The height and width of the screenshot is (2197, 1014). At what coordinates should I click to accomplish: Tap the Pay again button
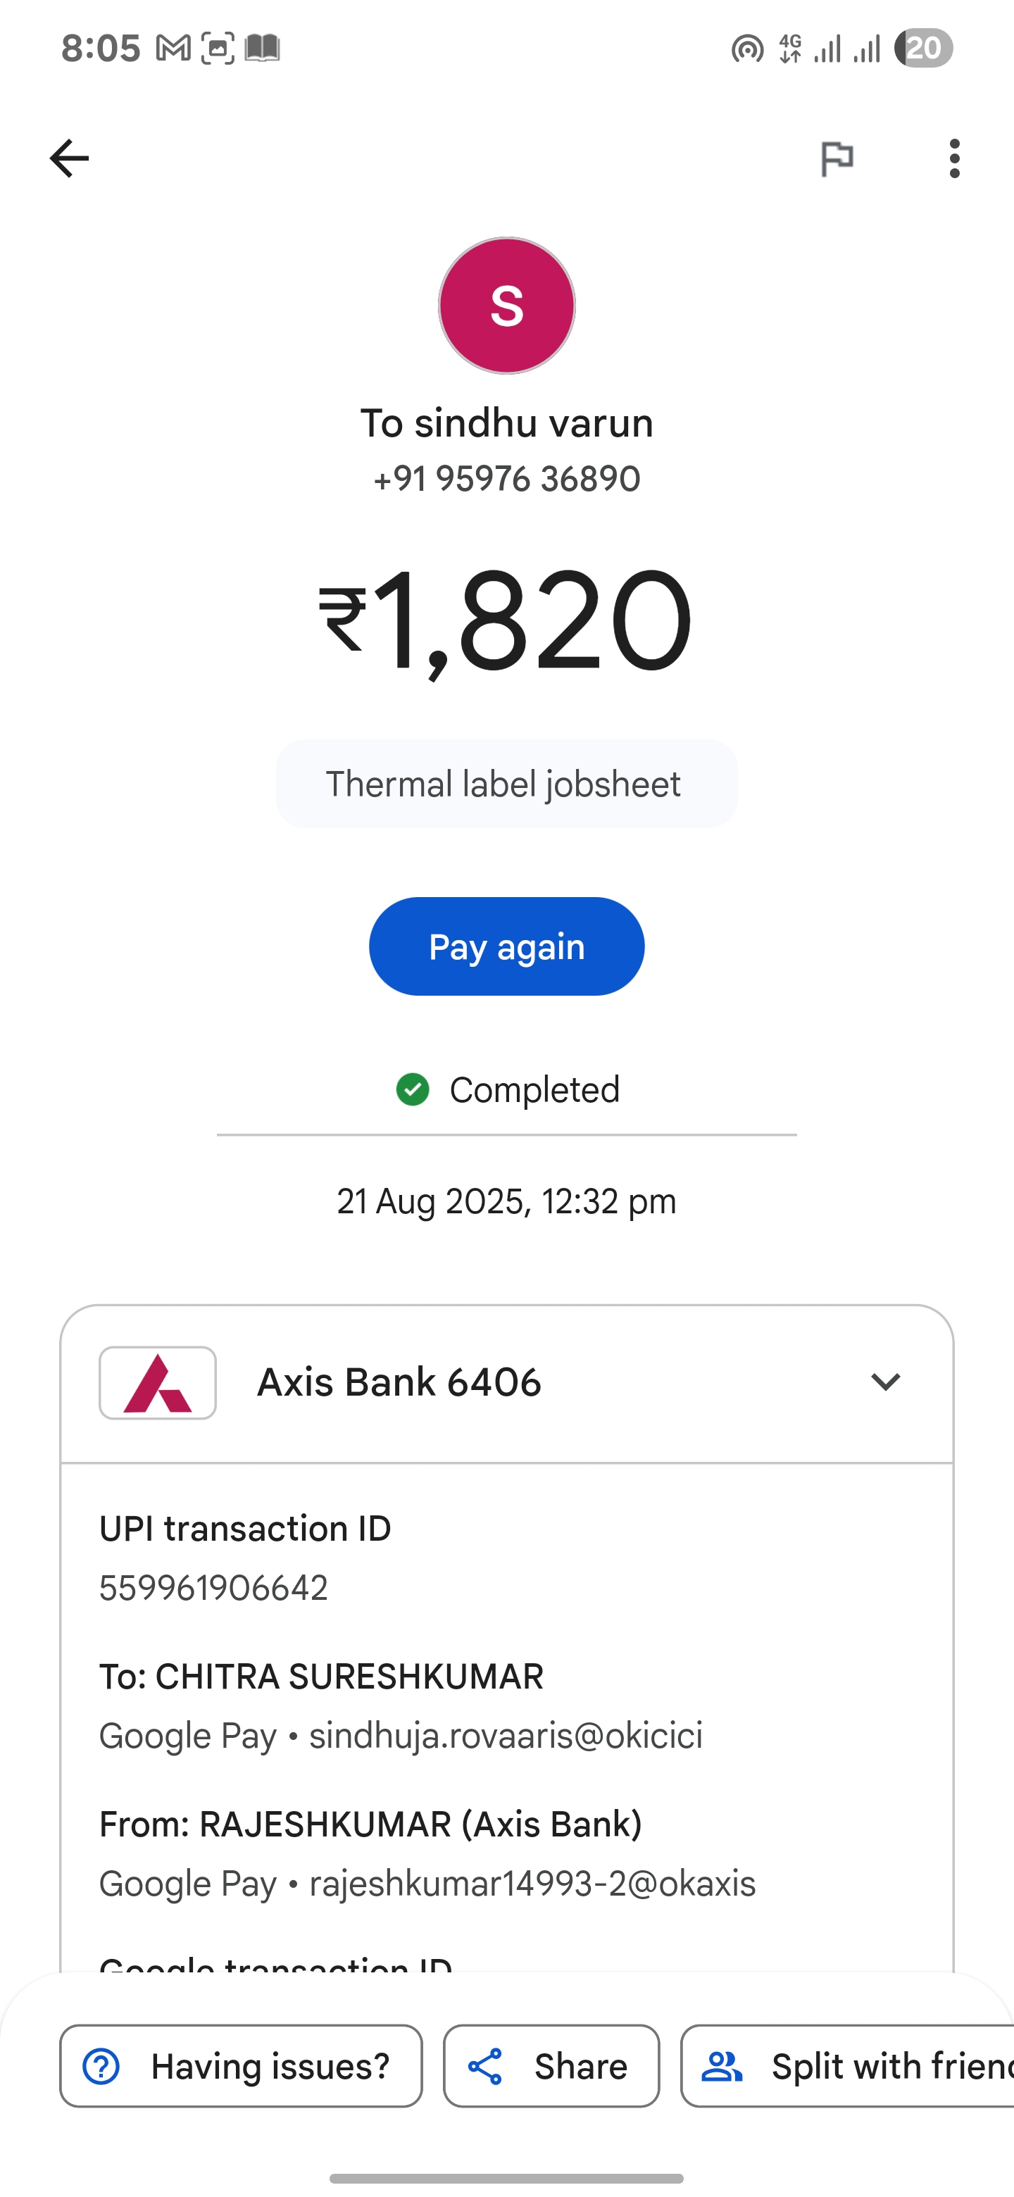(506, 946)
